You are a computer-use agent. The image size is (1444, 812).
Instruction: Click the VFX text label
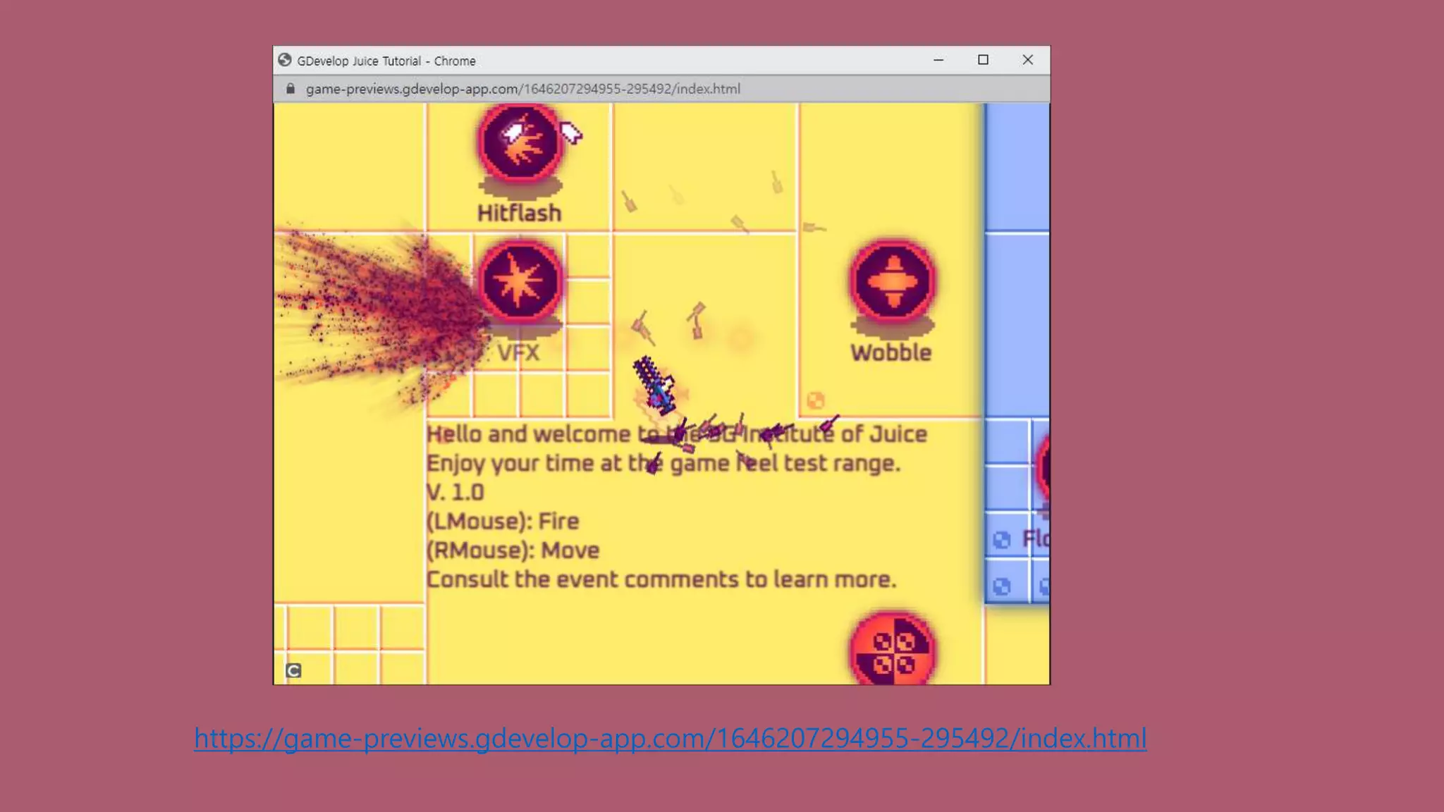[x=518, y=352]
